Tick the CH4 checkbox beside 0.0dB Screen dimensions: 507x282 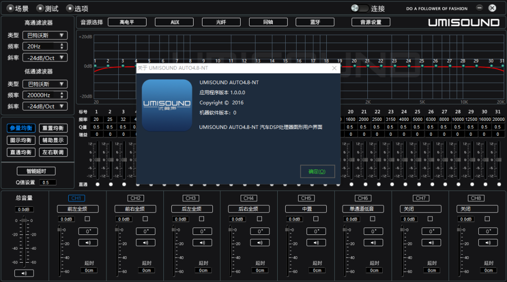[x=259, y=219]
